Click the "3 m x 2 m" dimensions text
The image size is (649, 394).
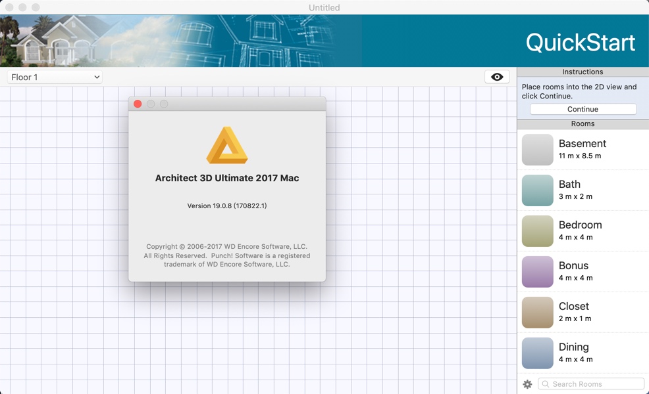pos(575,196)
